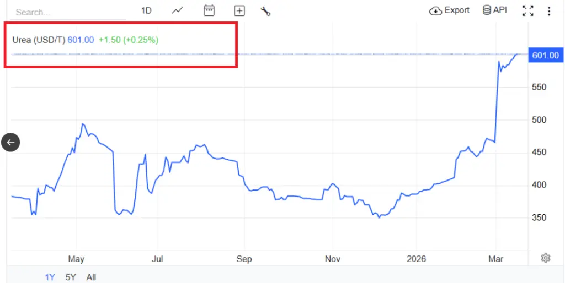The image size is (565, 283).
Task: Open the wrench tools icon
Action: coord(265,10)
